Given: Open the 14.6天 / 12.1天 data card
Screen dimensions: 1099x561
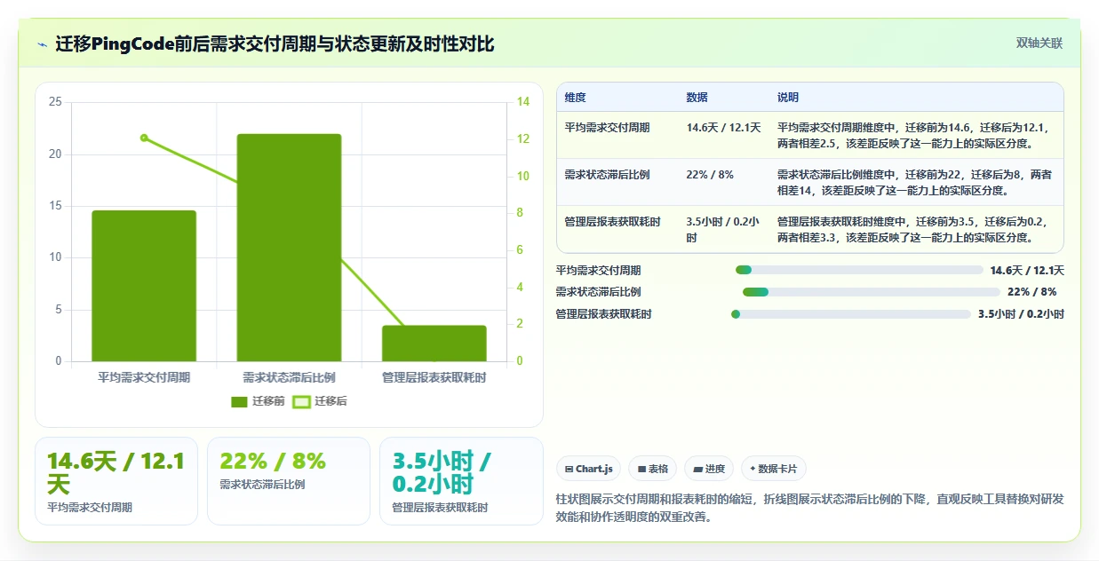Looking at the screenshot, I should 116,481.
